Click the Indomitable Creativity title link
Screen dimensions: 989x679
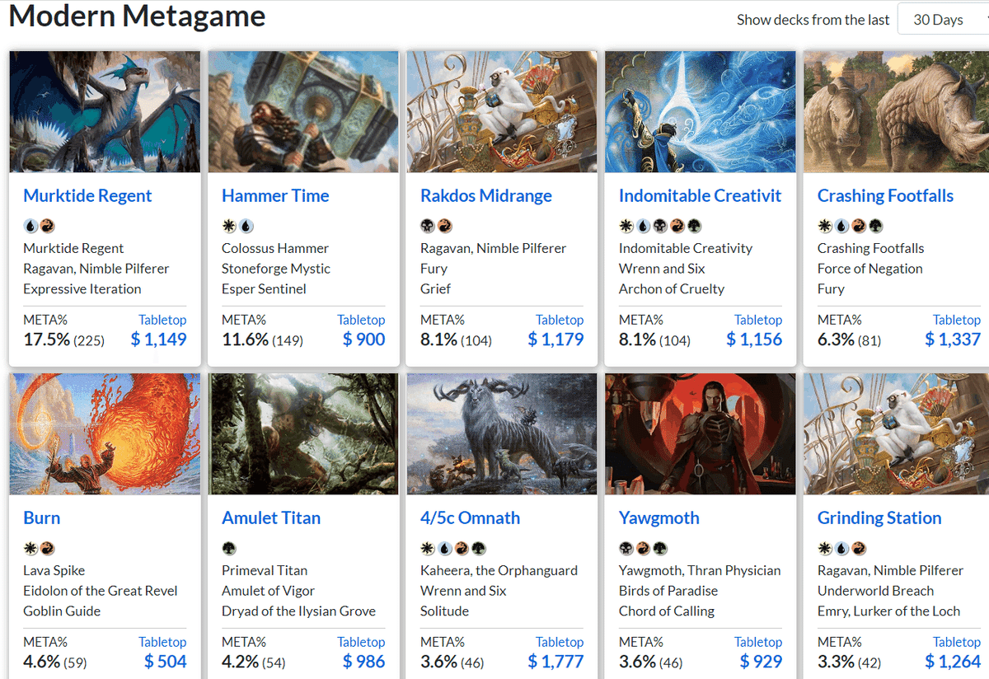[700, 195]
